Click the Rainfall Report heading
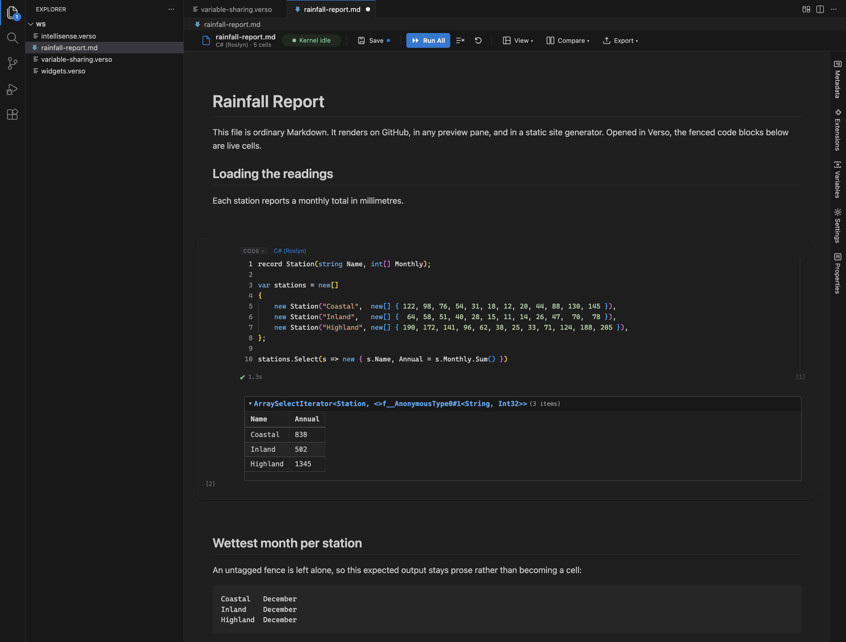846x642 pixels. click(268, 101)
